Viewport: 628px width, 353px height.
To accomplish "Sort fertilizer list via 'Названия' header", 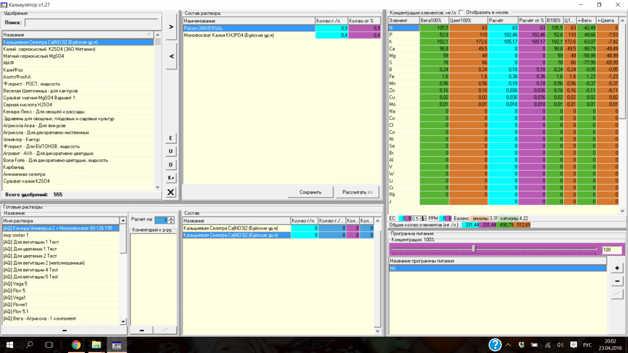I will (78, 35).
